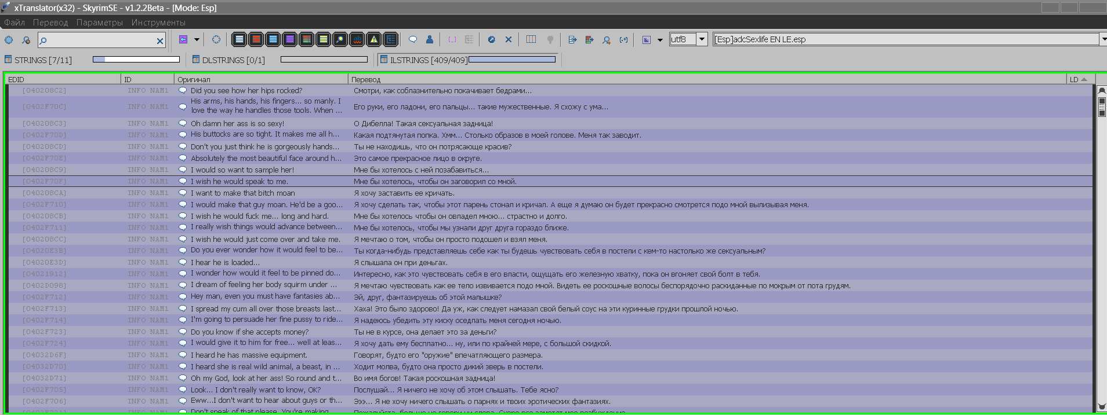This screenshot has width=1107, height=415.
Task: Open the utf8 encoding dropdown
Action: (x=702, y=39)
